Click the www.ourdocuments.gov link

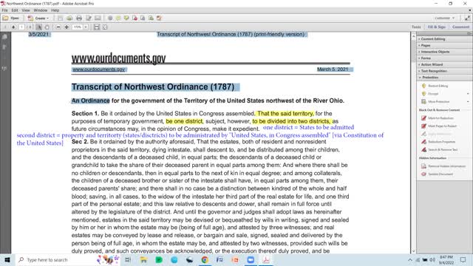[99, 69]
